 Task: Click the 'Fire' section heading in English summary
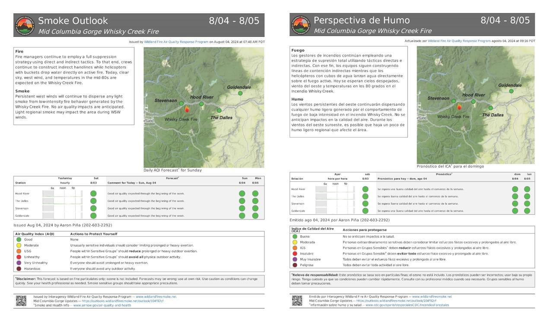19,51
